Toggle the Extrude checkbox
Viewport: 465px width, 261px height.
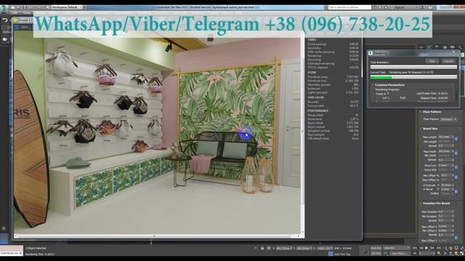[424, 186]
